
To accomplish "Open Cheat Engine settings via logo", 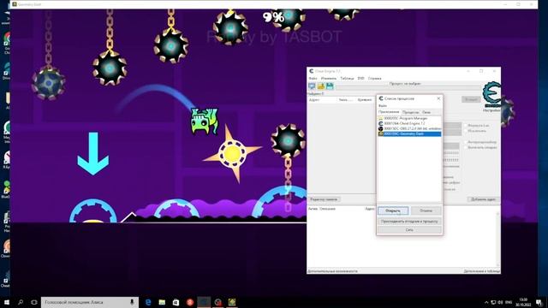I will pos(491,94).
